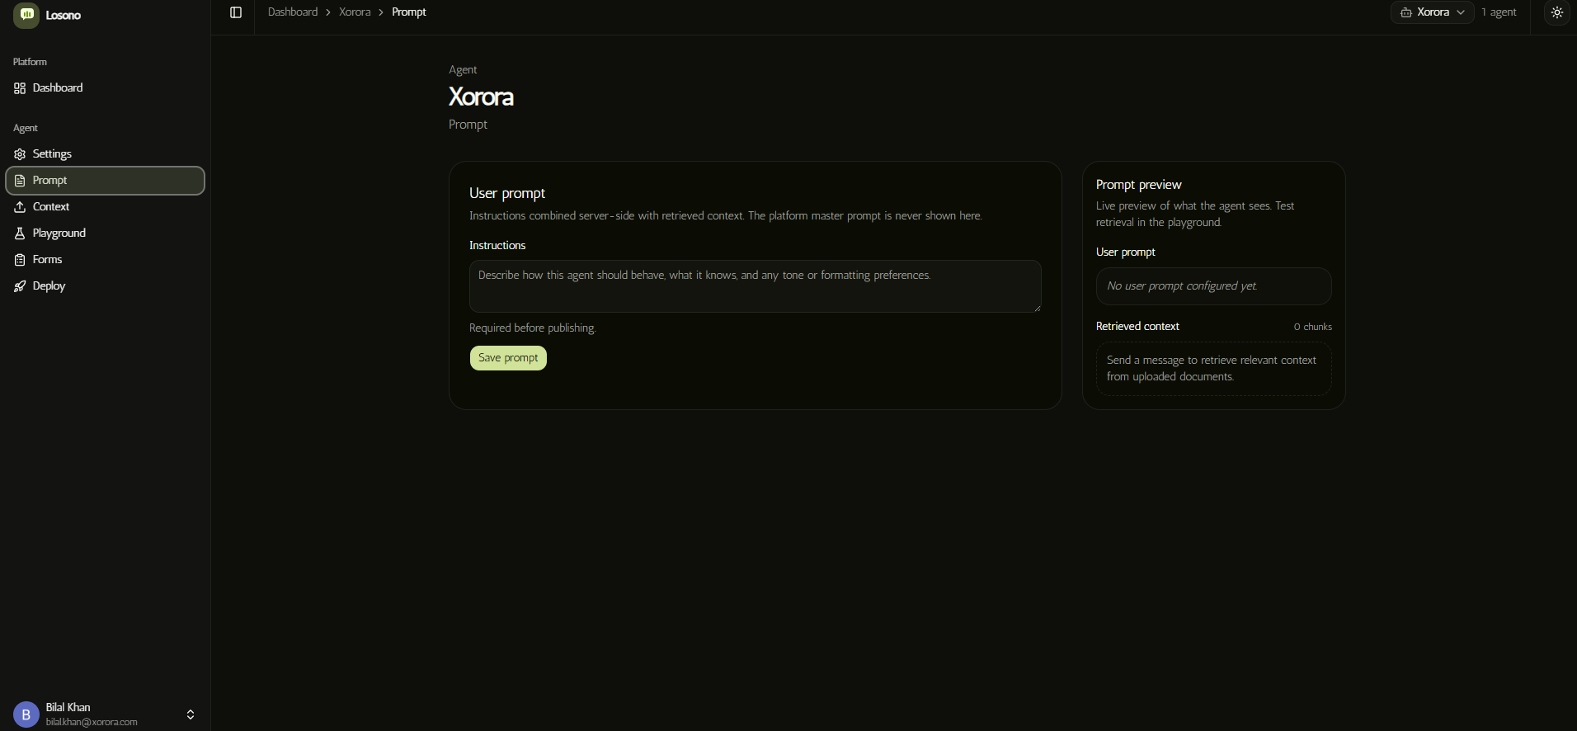
Task: Click the Dashboard grid icon in sidebar
Action: click(20, 88)
